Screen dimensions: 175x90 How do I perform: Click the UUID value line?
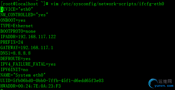tap(52, 81)
